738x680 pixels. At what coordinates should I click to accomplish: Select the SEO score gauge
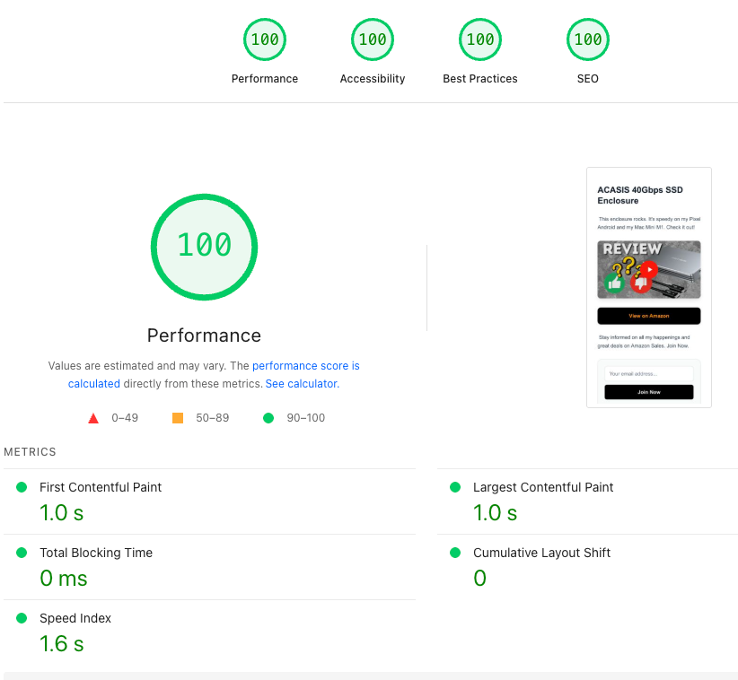click(587, 39)
